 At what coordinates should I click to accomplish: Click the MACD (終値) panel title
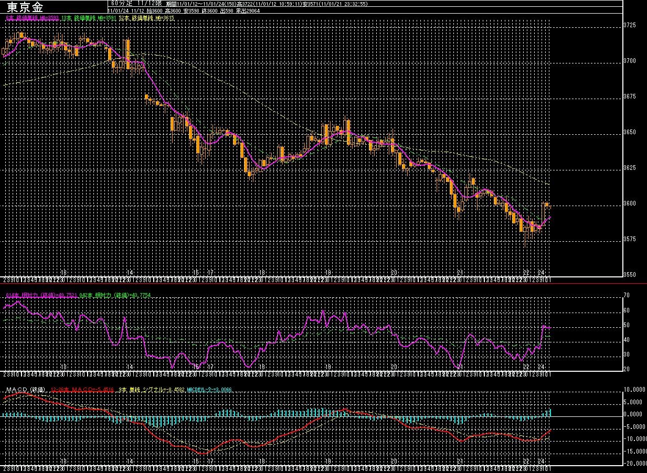click(25, 390)
